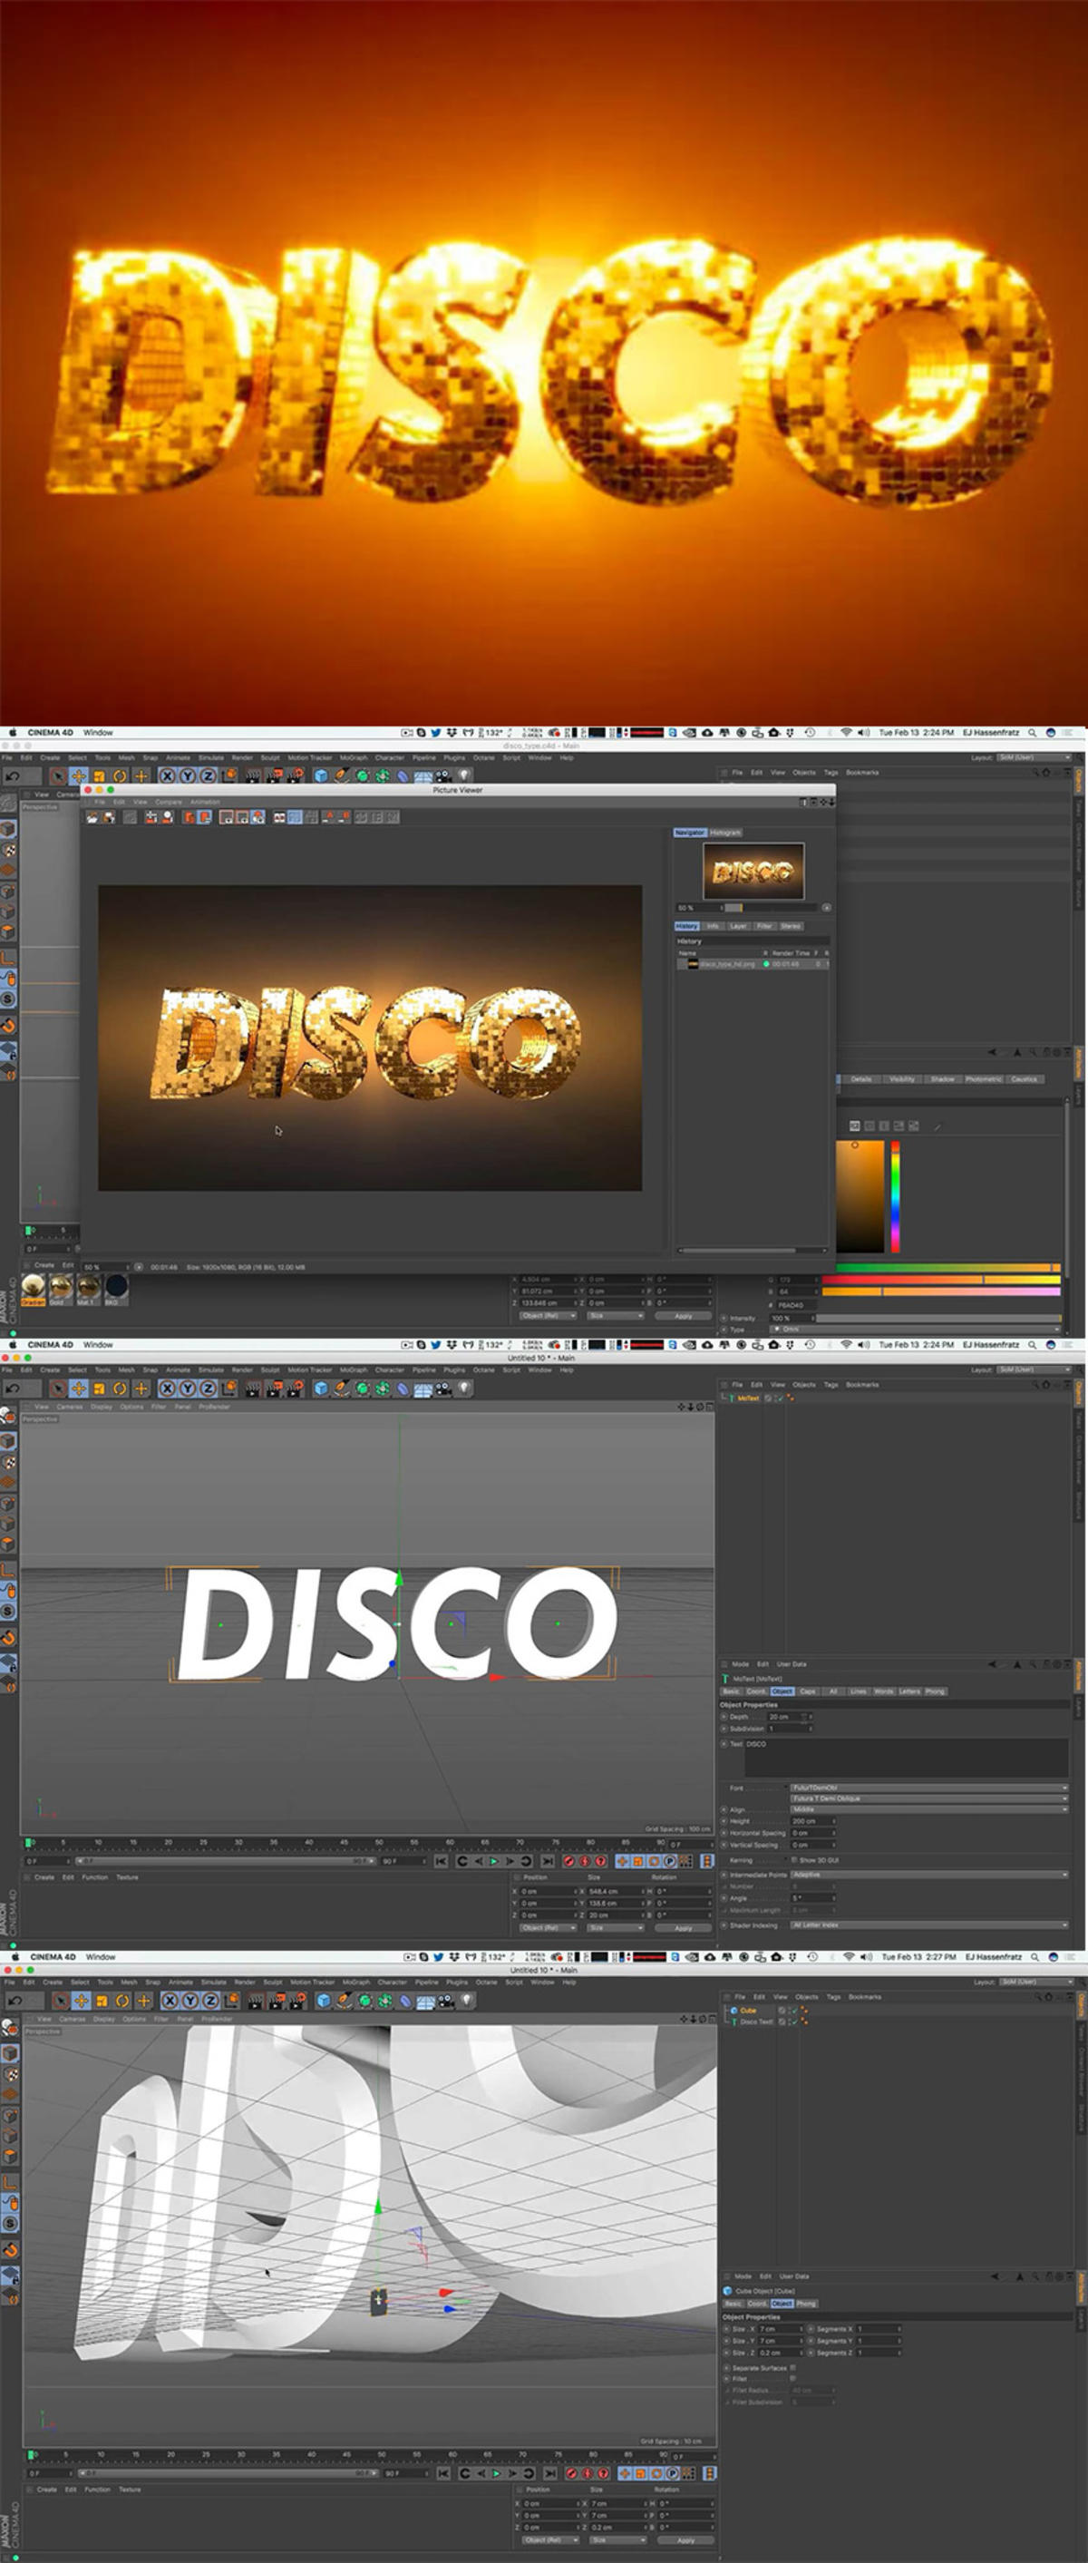Open the Futura T Demi Oblique style dropdown
The image size is (1088, 2563).
(928, 1798)
